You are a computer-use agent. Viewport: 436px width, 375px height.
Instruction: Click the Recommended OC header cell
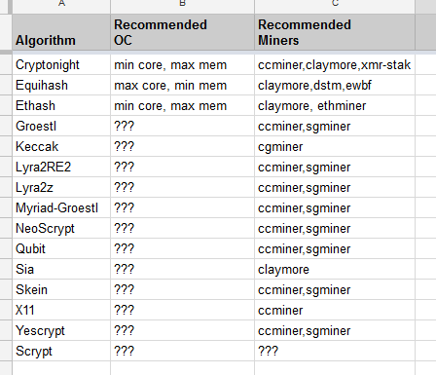click(182, 32)
